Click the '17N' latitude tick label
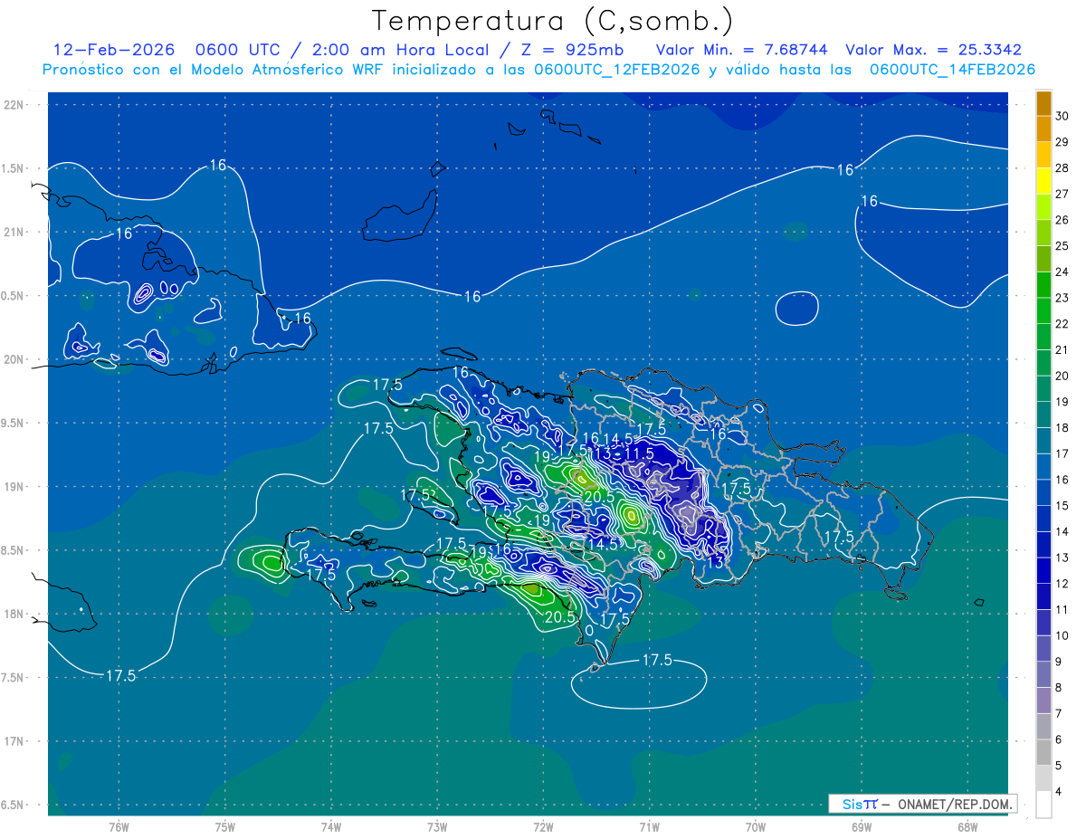 tap(14, 742)
